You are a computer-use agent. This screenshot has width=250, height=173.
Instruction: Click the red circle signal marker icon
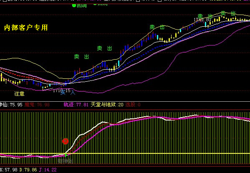(x=66, y=141)
